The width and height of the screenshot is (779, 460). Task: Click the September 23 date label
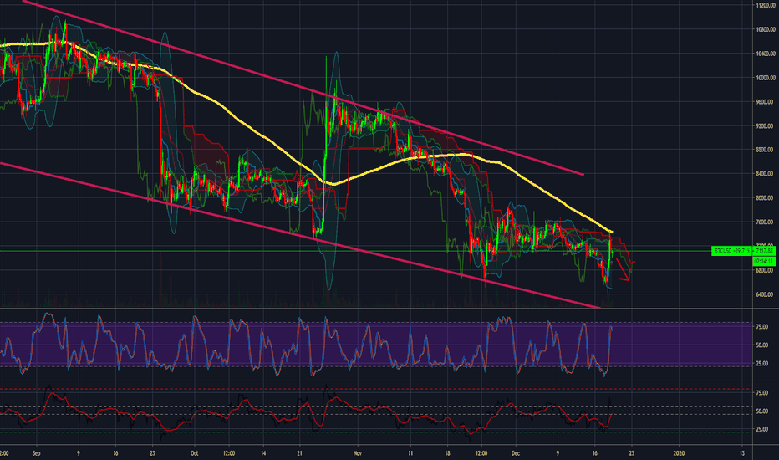pos(152,453)
